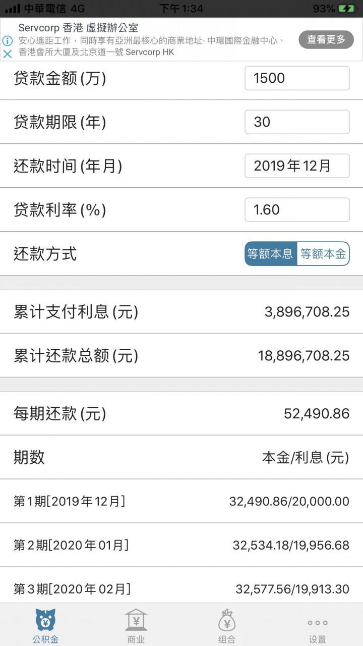Viewport: 363px width, 646px height.
Task: Open the 还款时间 date picker 2019年12月
Action: tap(297, 166)
